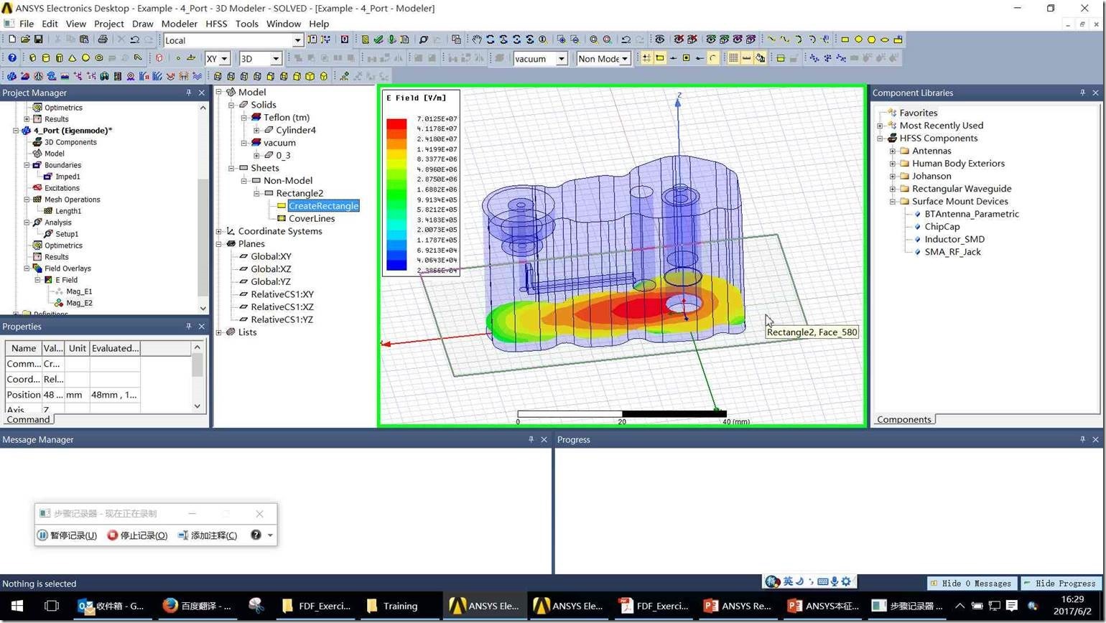Click the Paste clipboard icon
The width and height of the screenshot is (1106, 623).
tap(84, 39)
